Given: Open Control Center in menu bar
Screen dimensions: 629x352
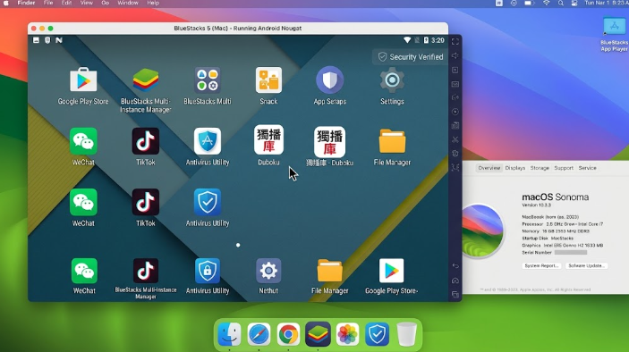Looking at the screenshot, I should (x=574, y=4).
